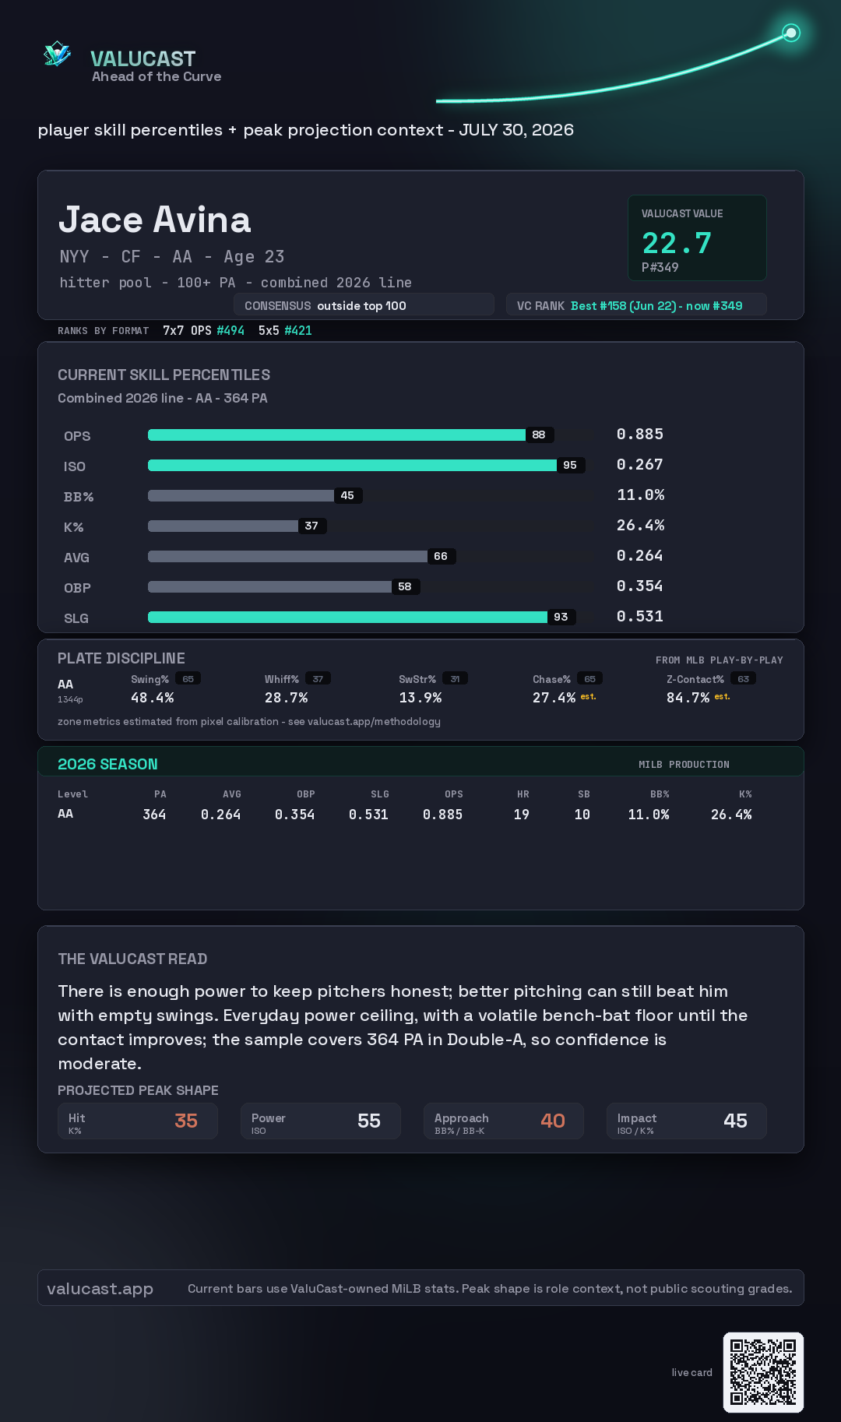Click the Chase% percentile badge 65

click(589, 679)
